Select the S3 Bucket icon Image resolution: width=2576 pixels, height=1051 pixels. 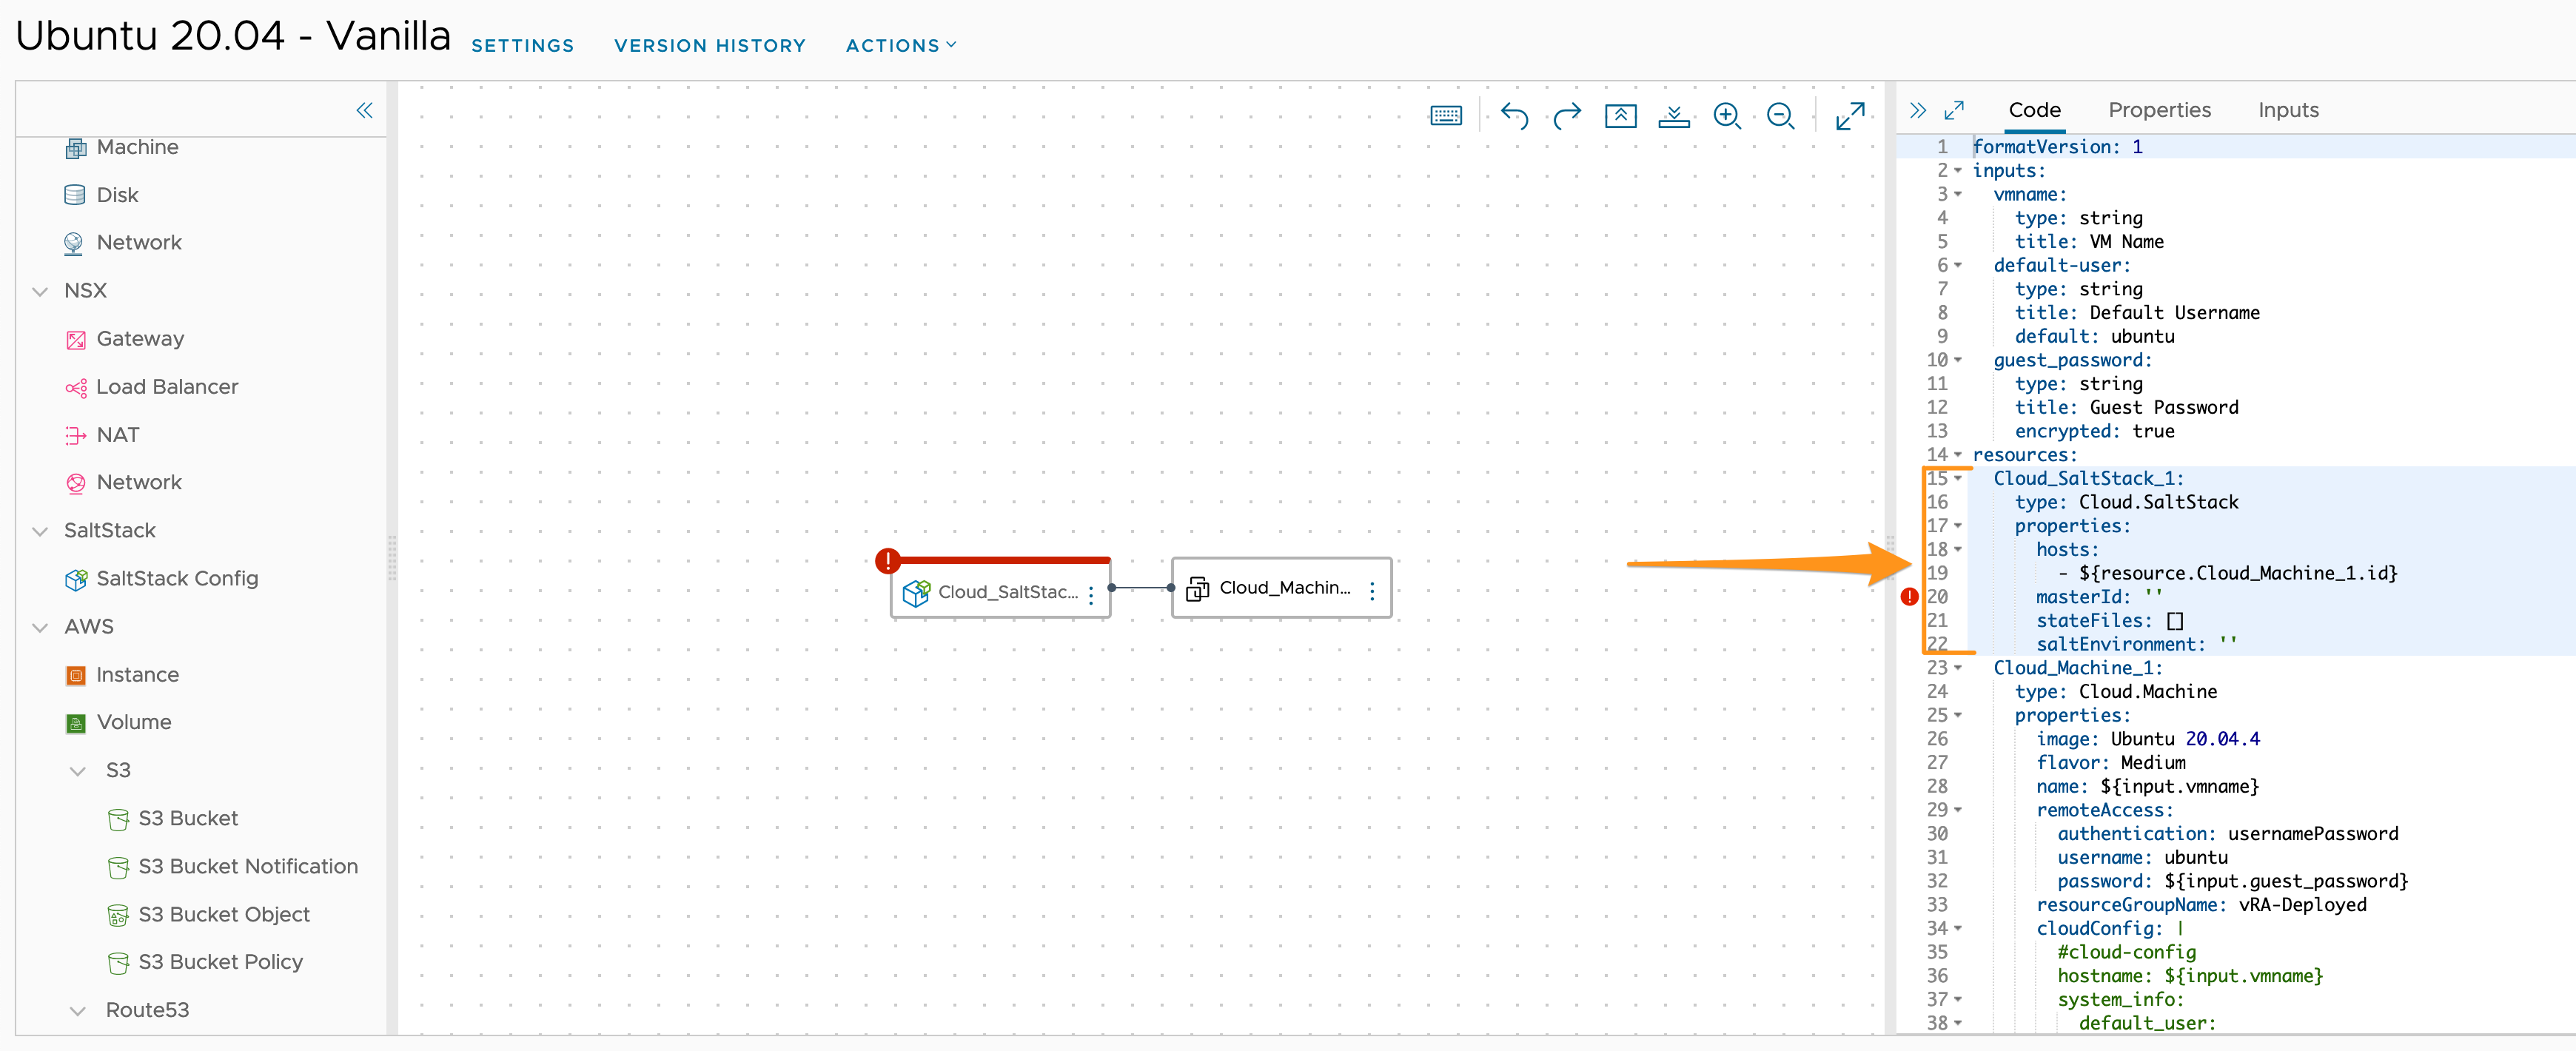(118, 819)
